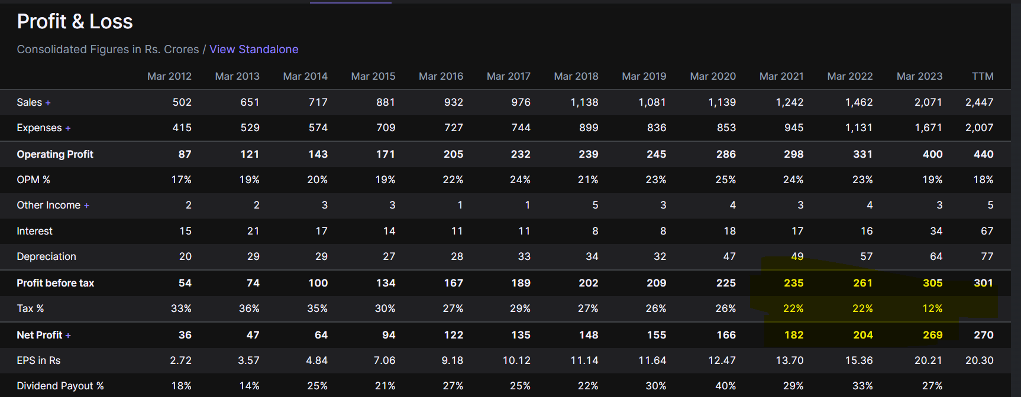Screen dimensions: 1021x397
Task: Select the Mar 2012 column header
Action: pos(169,76)
